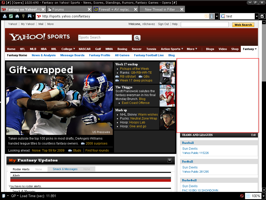Switch to the Smack & Messages tab
Viewport: 266px width, 200px height.
pos(65,169)
